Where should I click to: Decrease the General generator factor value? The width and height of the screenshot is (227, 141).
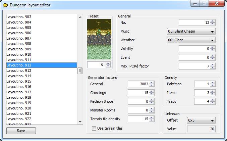point(152,85)
